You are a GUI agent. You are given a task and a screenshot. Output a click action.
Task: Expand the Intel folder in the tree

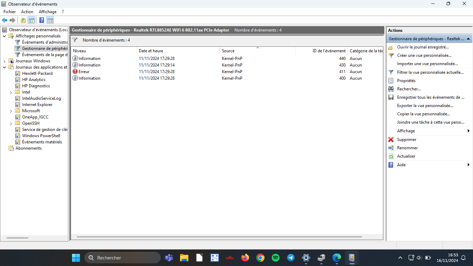coord(11,92)
